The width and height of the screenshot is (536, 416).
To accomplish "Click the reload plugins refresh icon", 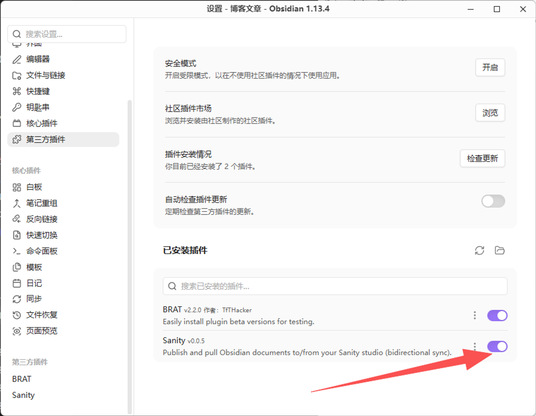I will coord(479,250).
